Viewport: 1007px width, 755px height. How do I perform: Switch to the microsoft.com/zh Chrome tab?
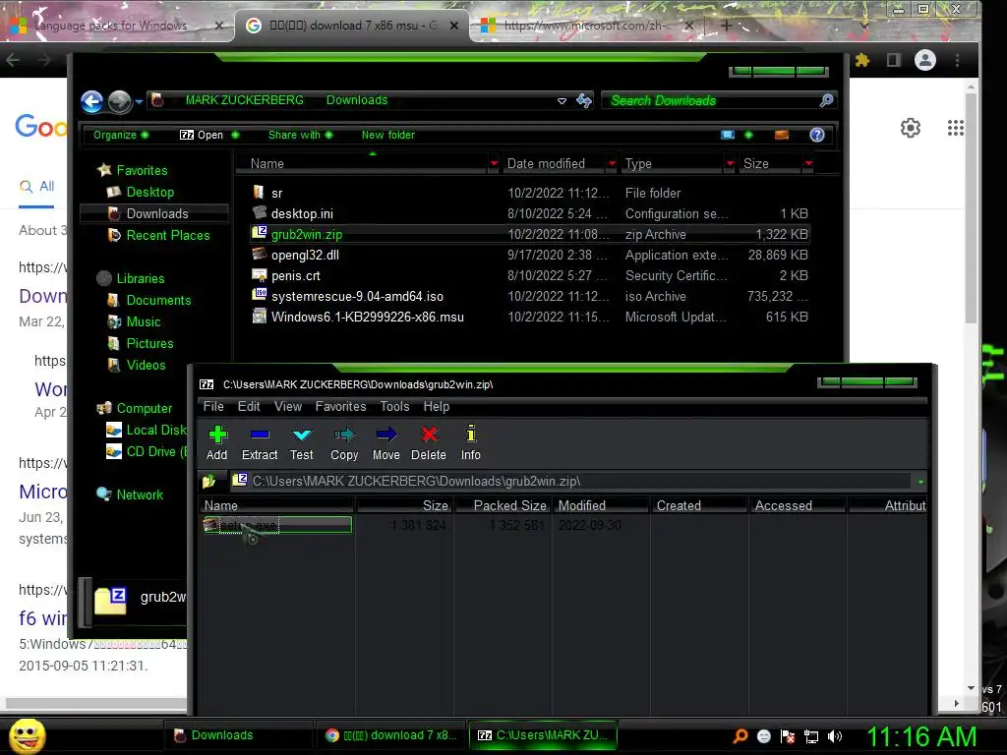(x=586, y=26)
